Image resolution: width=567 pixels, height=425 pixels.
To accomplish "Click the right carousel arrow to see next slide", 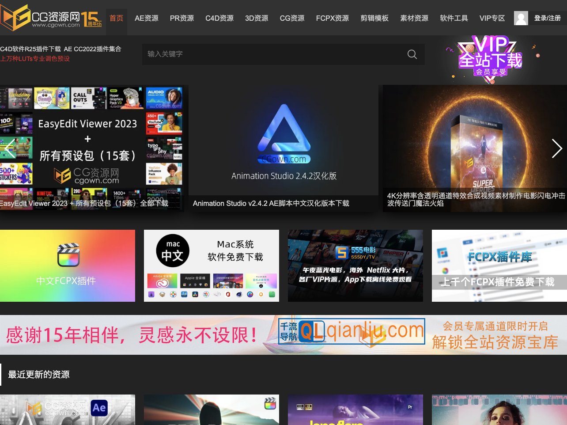I will click(557, 149).
